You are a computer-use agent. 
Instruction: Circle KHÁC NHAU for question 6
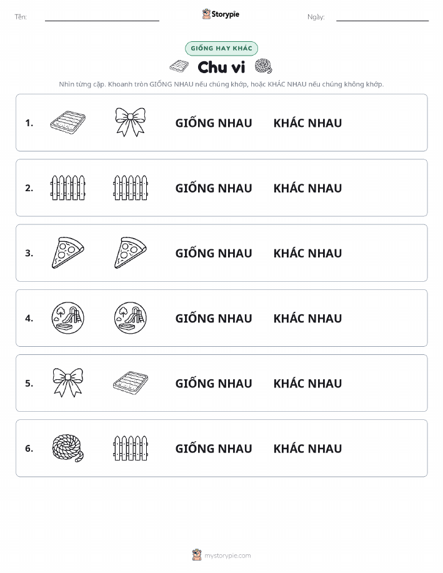click(308, 449)
